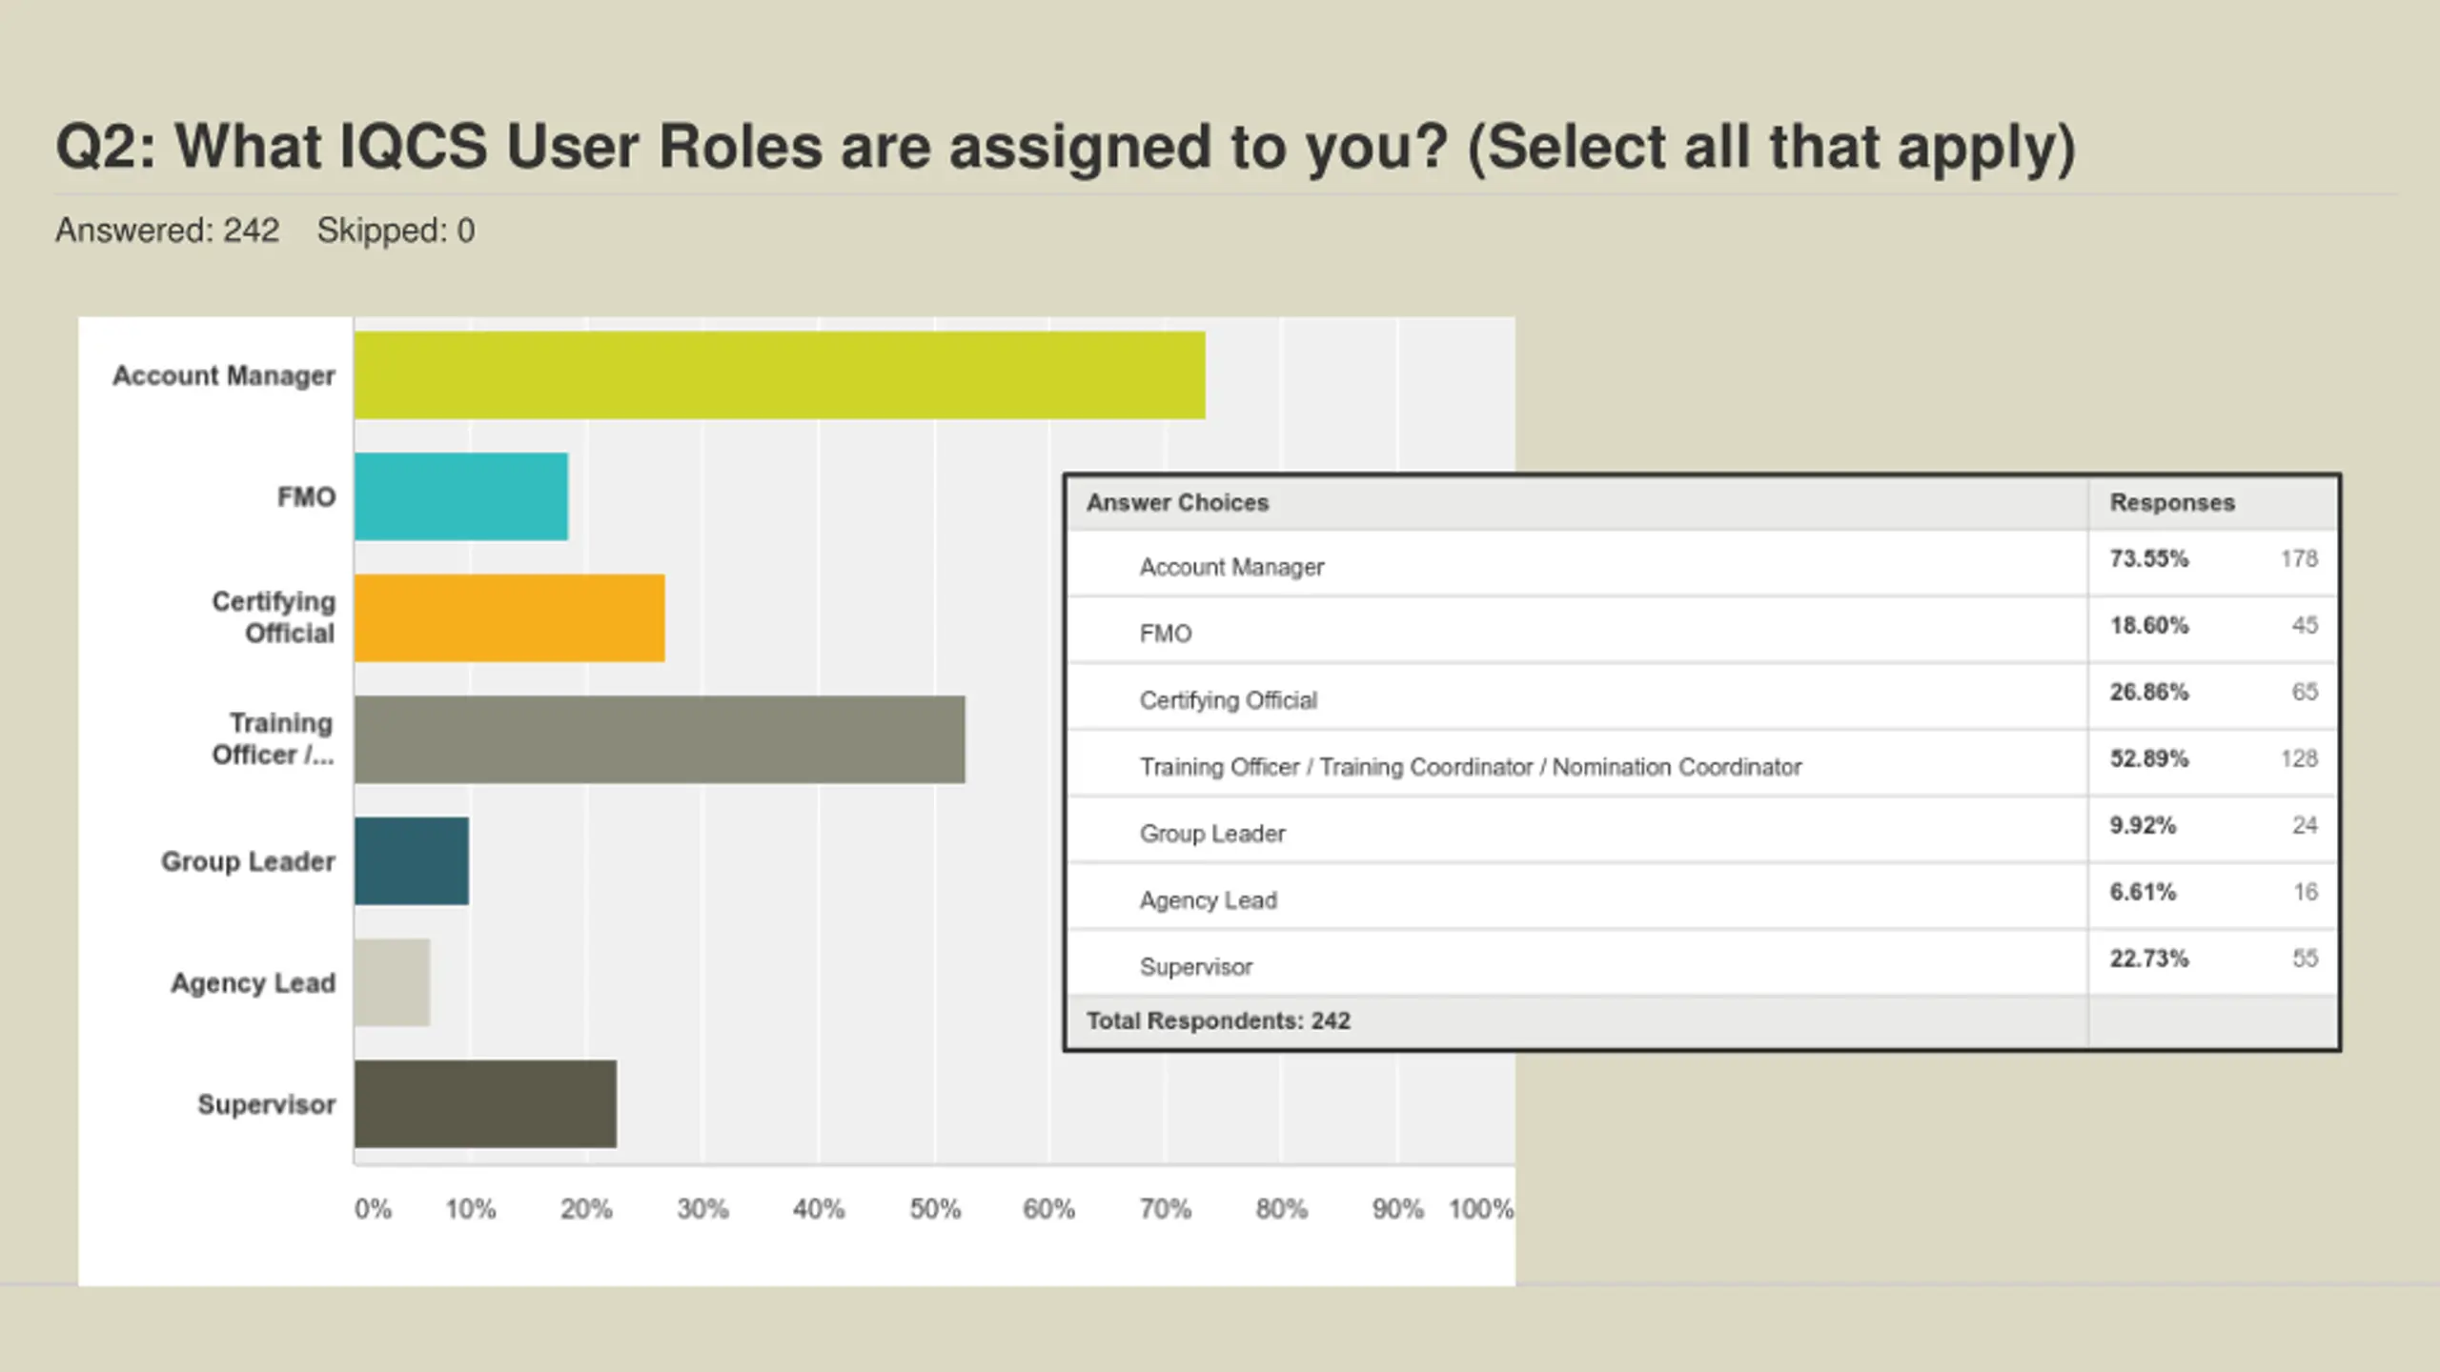The image size is (2440, 1372).
Task: Click the Responses column header
Action: 2171,503
